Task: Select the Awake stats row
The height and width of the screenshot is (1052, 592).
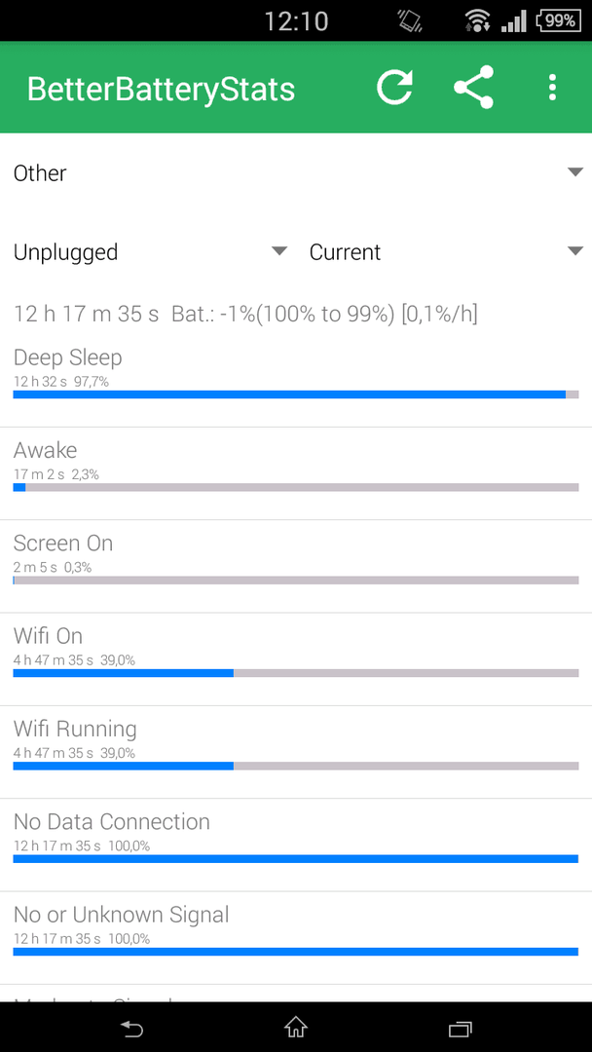Action: (x=296, y=473)
